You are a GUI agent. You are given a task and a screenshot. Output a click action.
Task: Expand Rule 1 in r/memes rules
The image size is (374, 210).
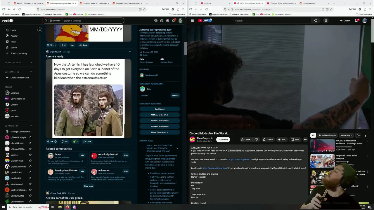tap(177, 148)
